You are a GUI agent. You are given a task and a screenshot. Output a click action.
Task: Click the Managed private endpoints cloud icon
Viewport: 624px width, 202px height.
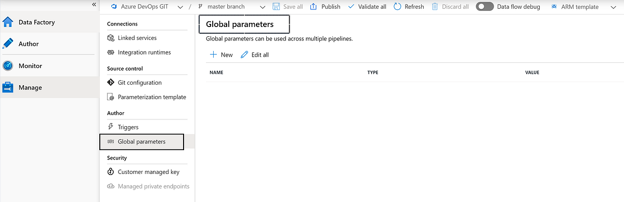click(x=111, y=186)
